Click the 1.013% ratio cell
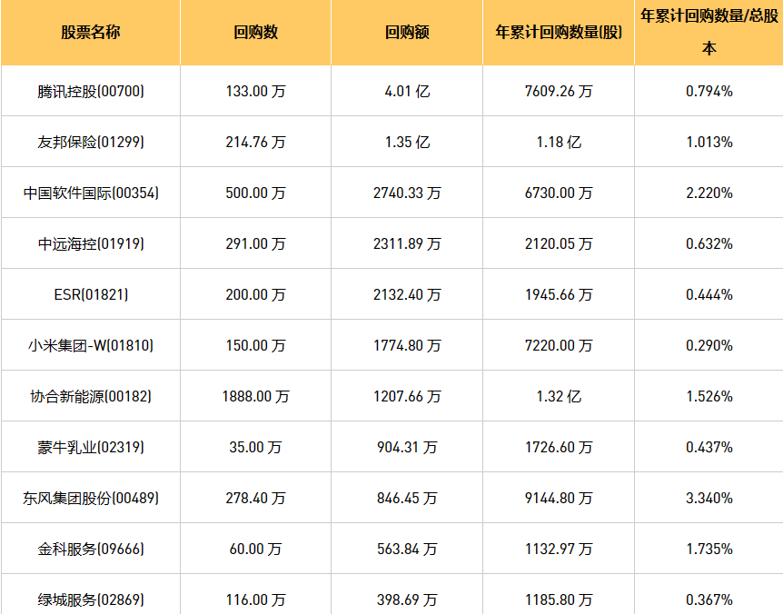 pyautogui.click(x=709, y=143)
